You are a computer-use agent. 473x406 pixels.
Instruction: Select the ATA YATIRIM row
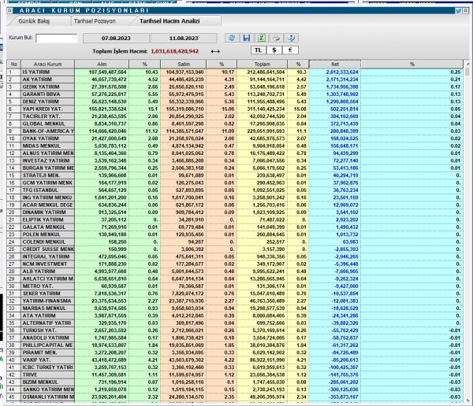(235, 316)
